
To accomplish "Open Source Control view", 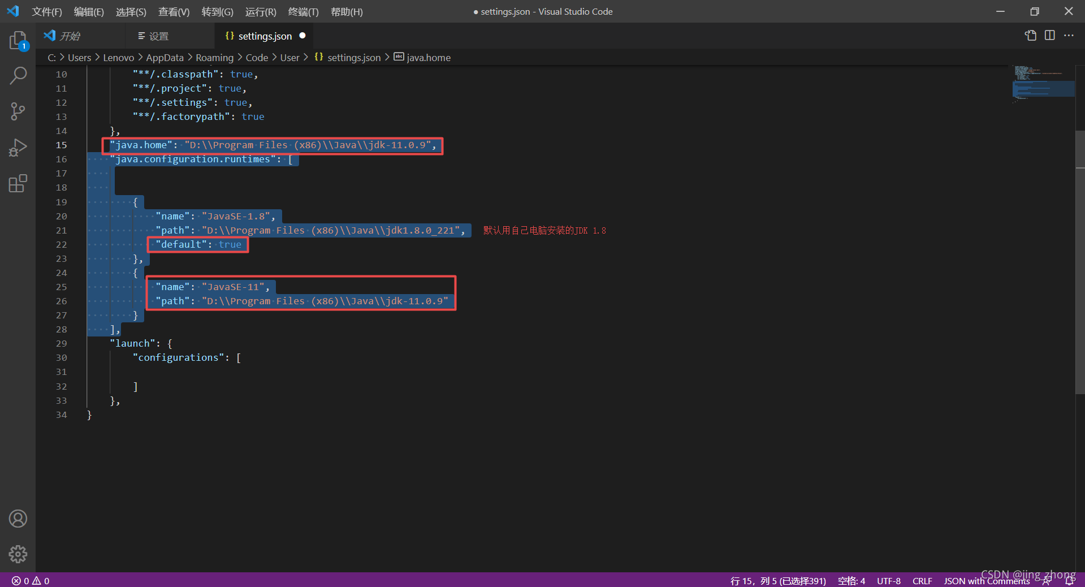I will (18, 111).
